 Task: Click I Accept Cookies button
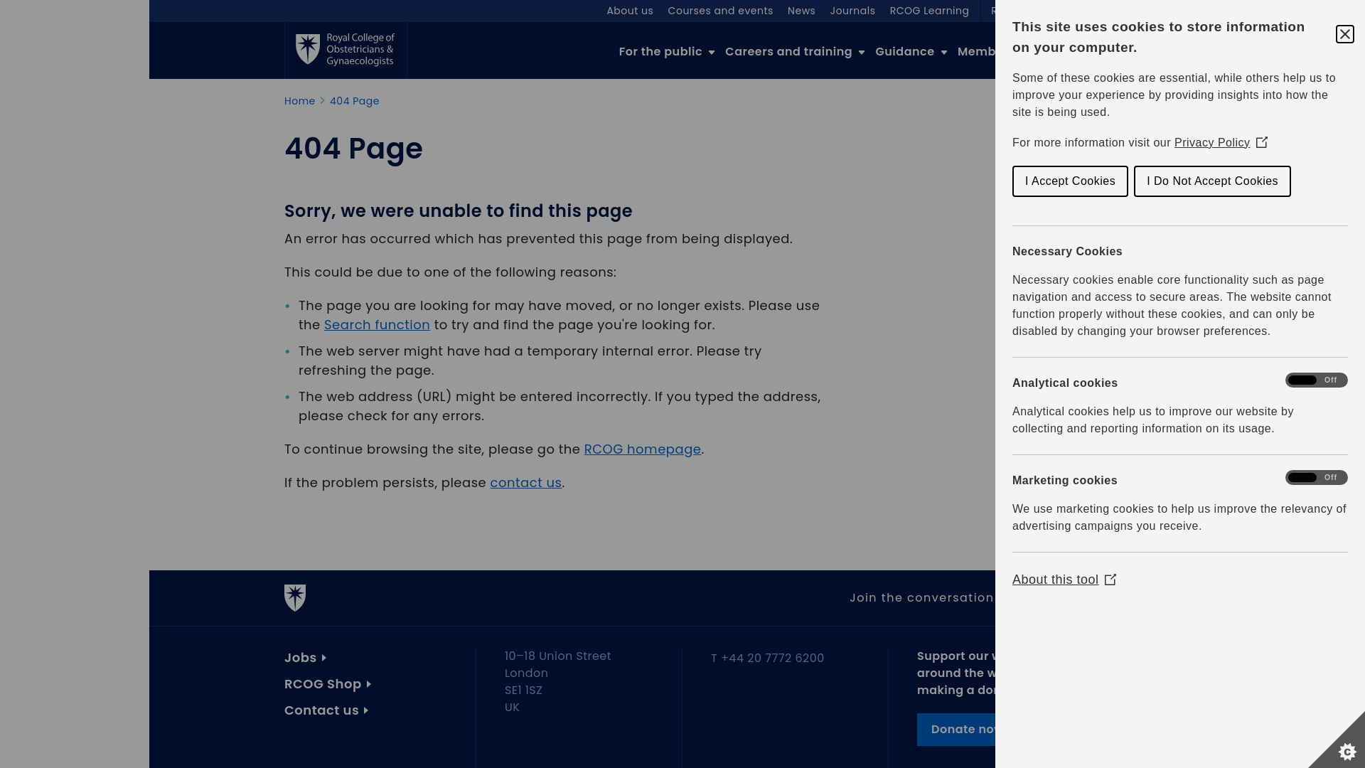point(1070,181)
